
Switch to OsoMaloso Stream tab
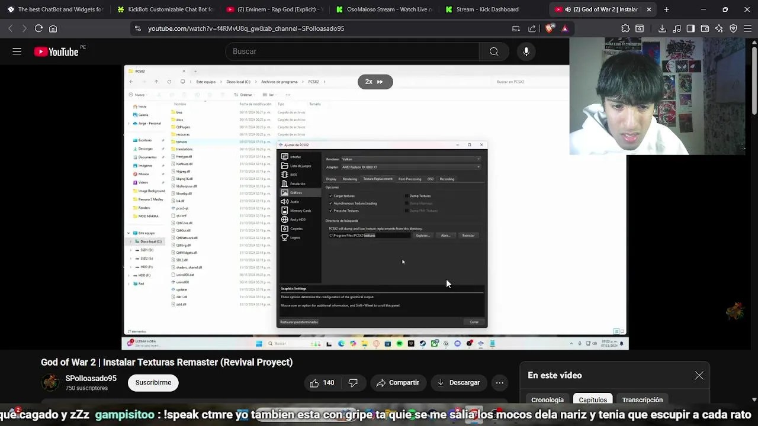[x=384, y=9]
